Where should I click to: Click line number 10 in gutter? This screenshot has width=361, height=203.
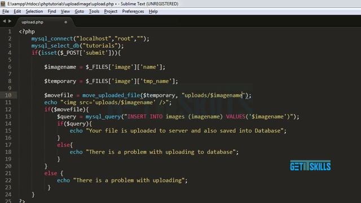coord(8,95)
